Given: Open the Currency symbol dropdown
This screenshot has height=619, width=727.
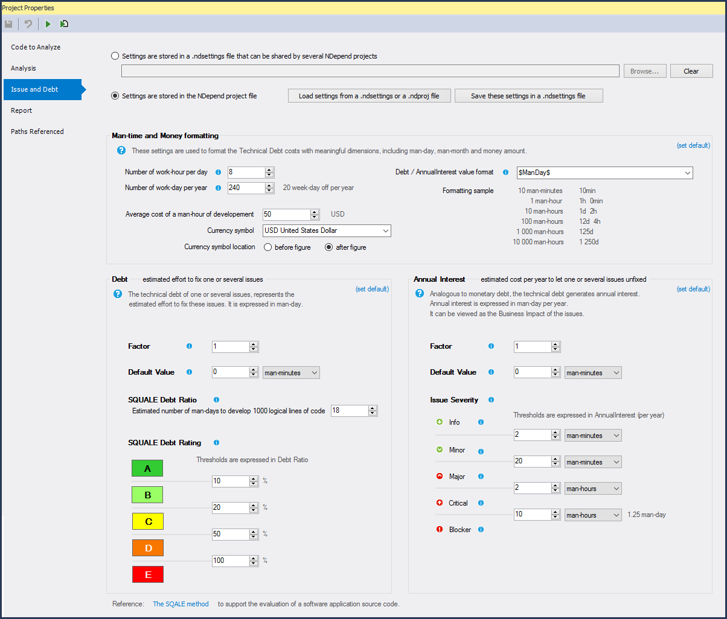Looking at the screenshot, I should click(x=327, y=230).
